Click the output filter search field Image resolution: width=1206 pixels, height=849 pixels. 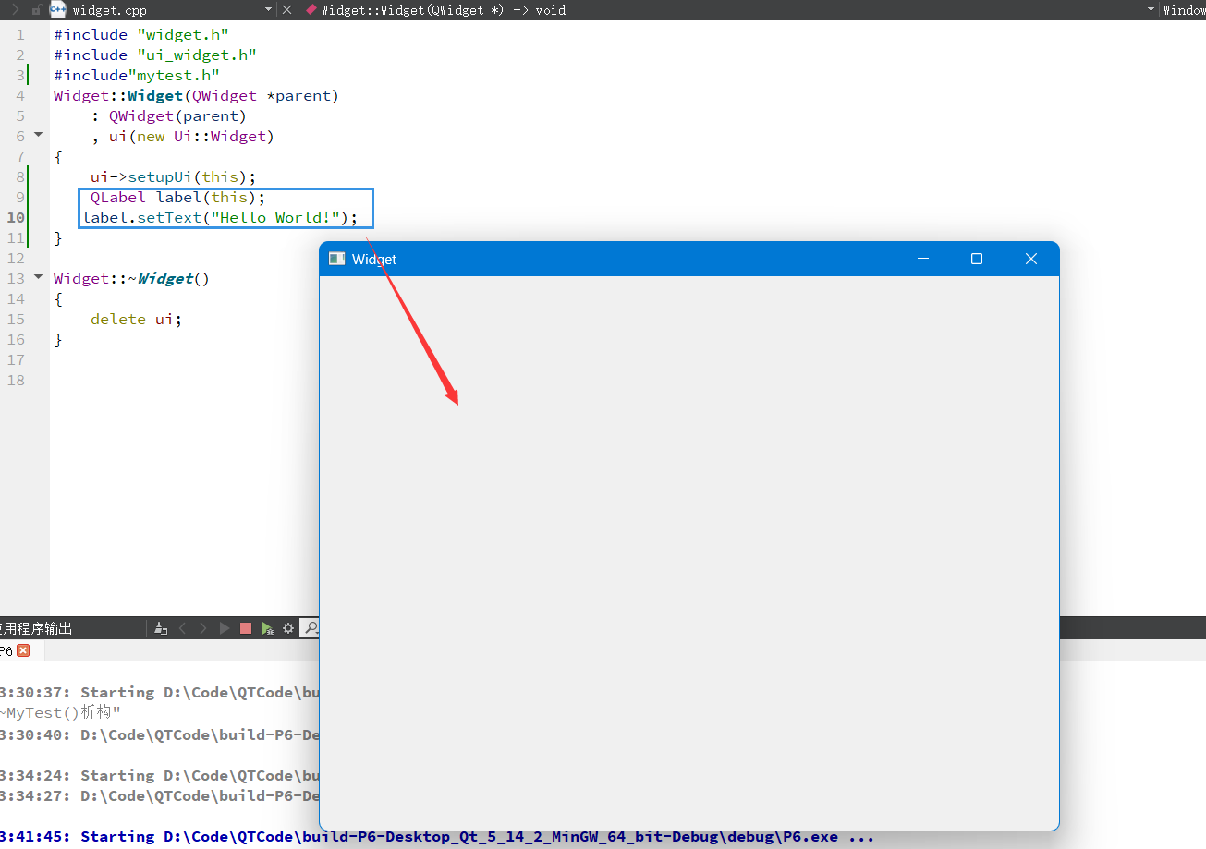pos(311,628)
